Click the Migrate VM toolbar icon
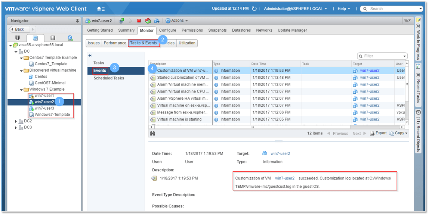The height and width of the screenshot is (215, 429). tap(157, 21)
